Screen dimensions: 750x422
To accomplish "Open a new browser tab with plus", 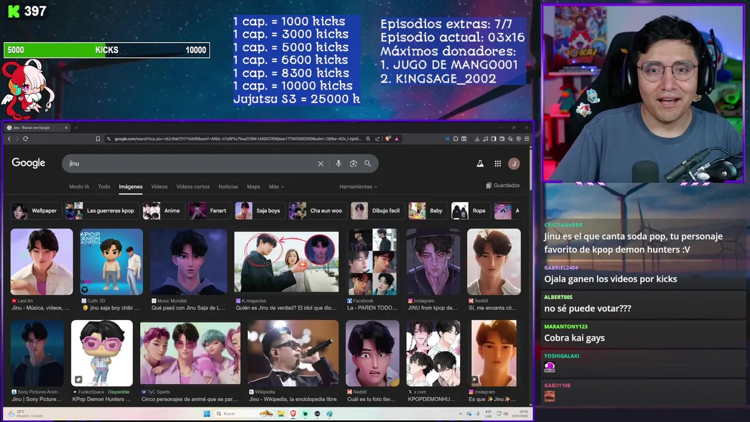I will pos(76,127).
